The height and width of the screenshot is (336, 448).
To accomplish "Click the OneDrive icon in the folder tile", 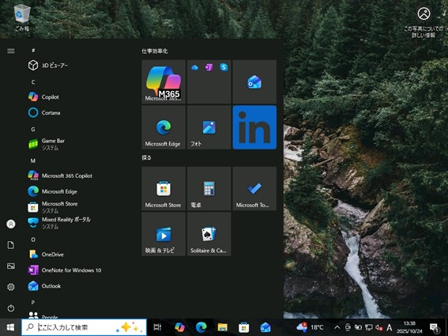I will [x=195, y=67].
